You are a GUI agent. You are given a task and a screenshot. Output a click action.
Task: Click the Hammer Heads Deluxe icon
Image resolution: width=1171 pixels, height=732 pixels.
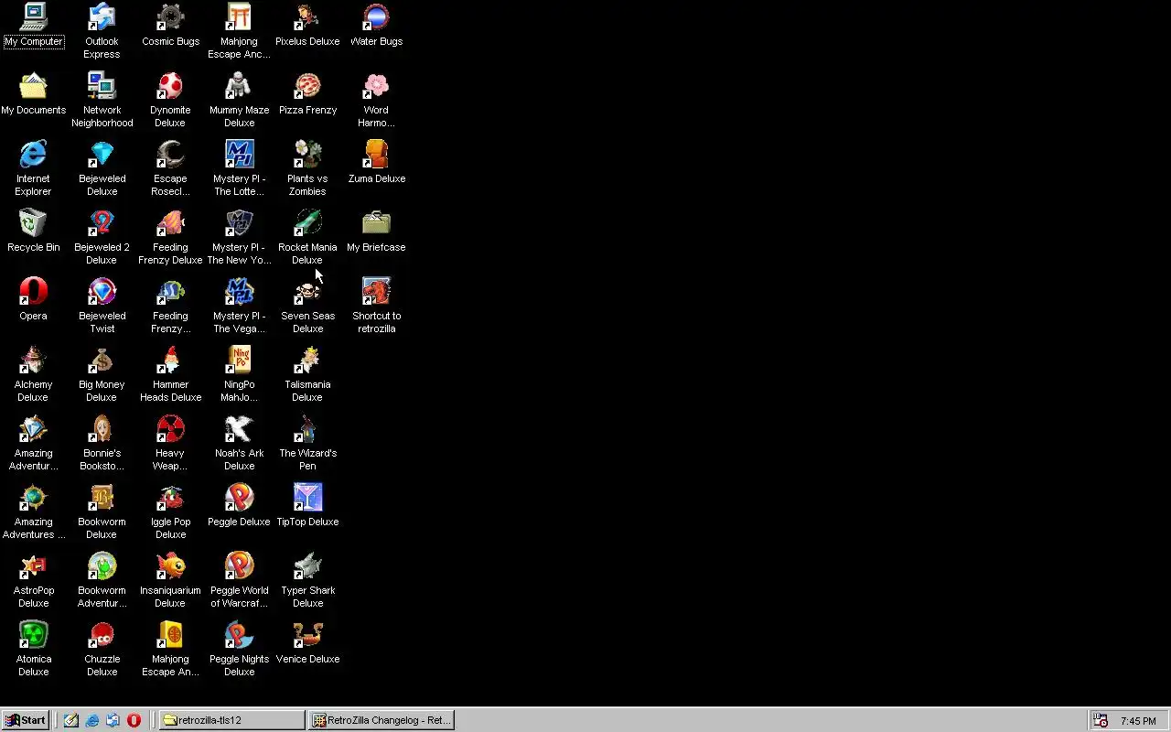point(170,361)
